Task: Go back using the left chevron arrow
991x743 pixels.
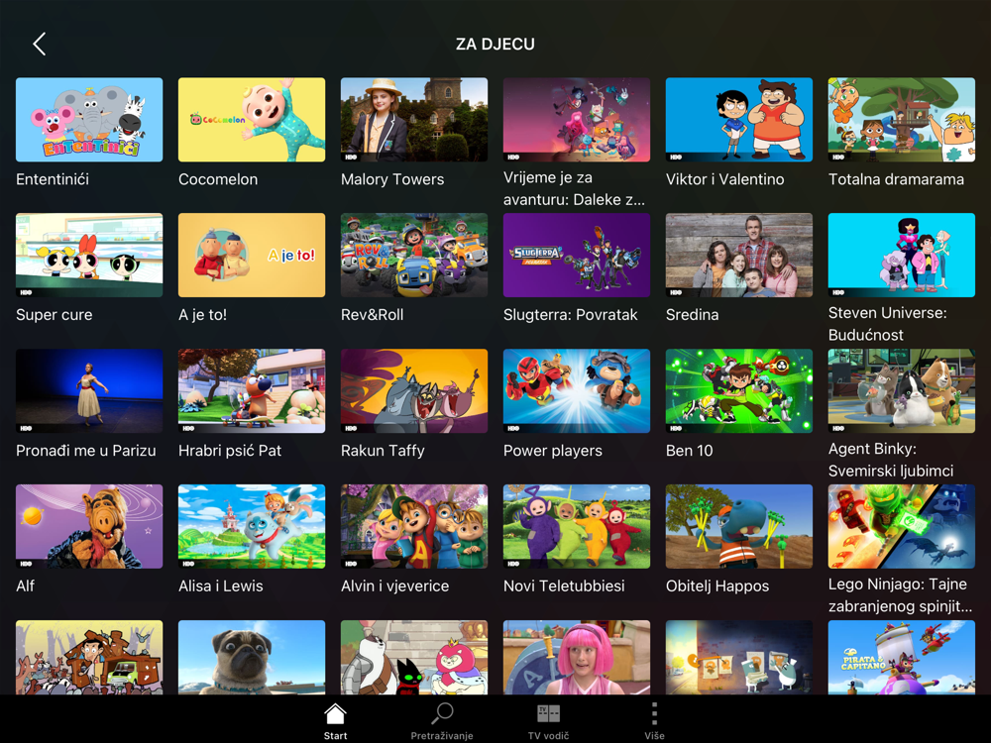Action: click(x=40, y=44)
